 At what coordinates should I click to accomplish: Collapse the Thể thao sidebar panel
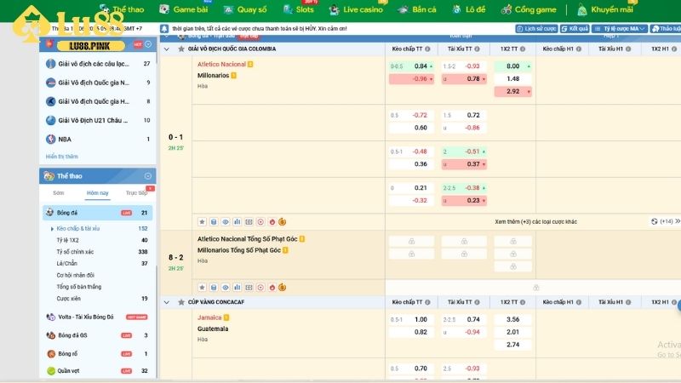[x=149, y=176]
